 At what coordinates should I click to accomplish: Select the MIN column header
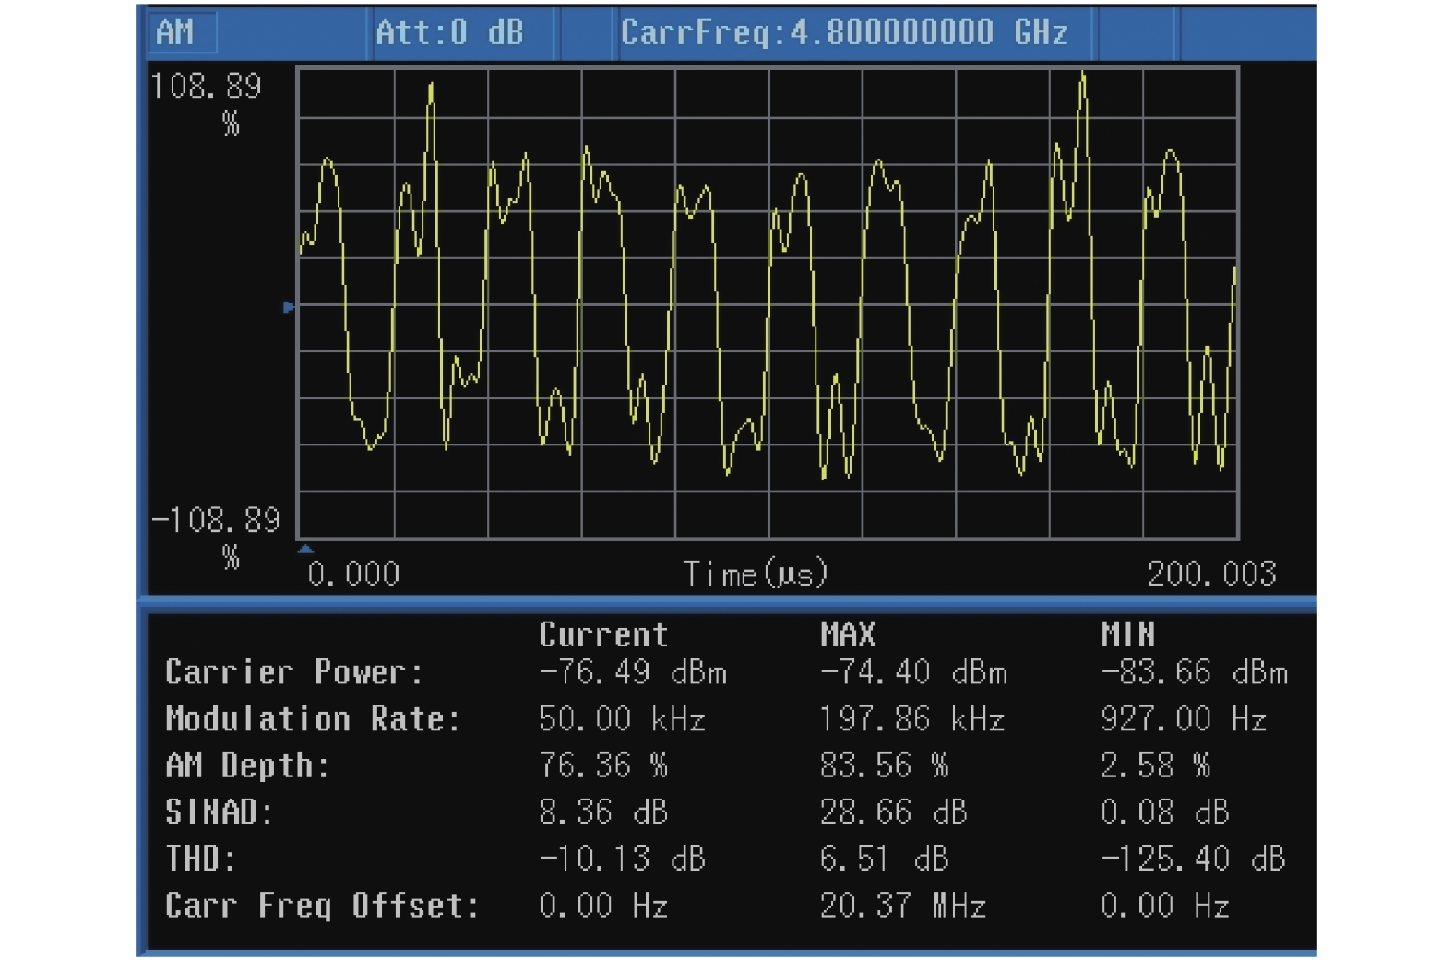pyautogui.click(x=1127, y=635)
